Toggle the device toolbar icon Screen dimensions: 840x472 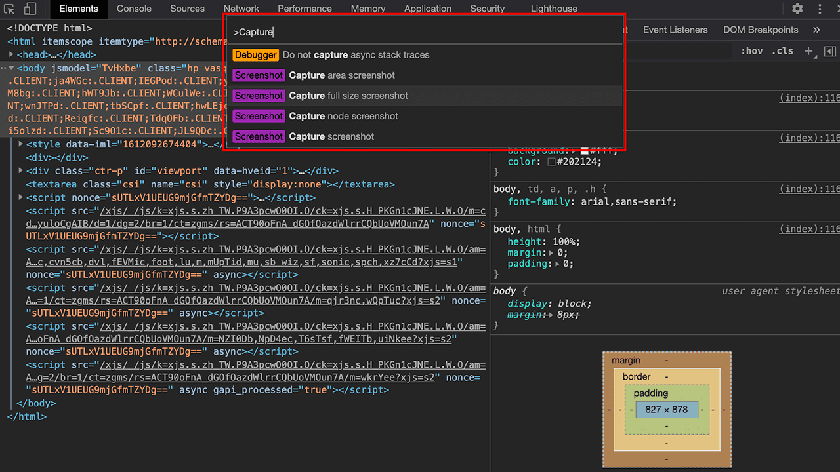tap(30, 9)
